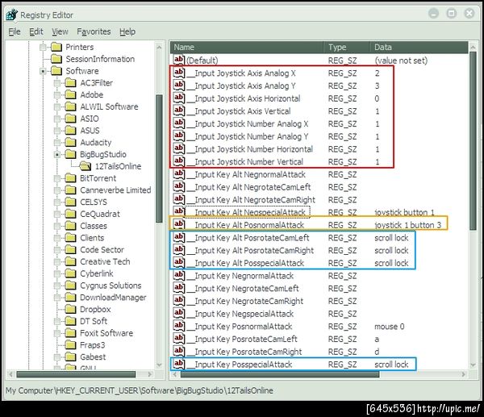Click values pane scroll right arrow
484x417 pixels.
pyautogui.click(x=464, y=374)
